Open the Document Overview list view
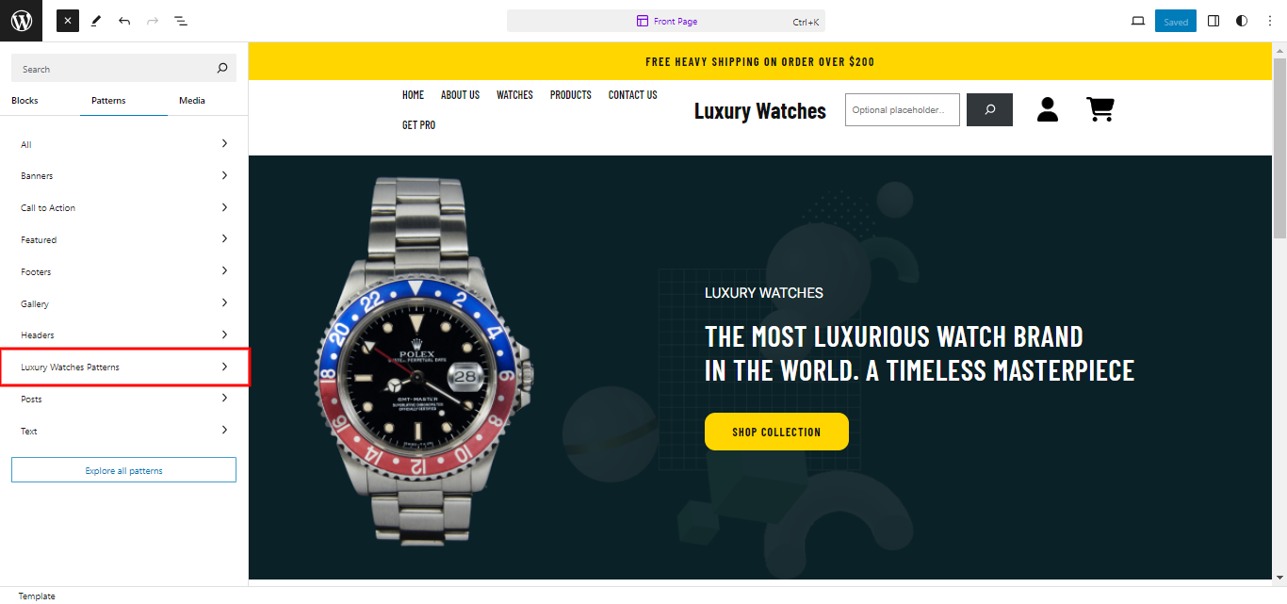Viewport: 1287px width, 604px height. [x=181, y=21]
